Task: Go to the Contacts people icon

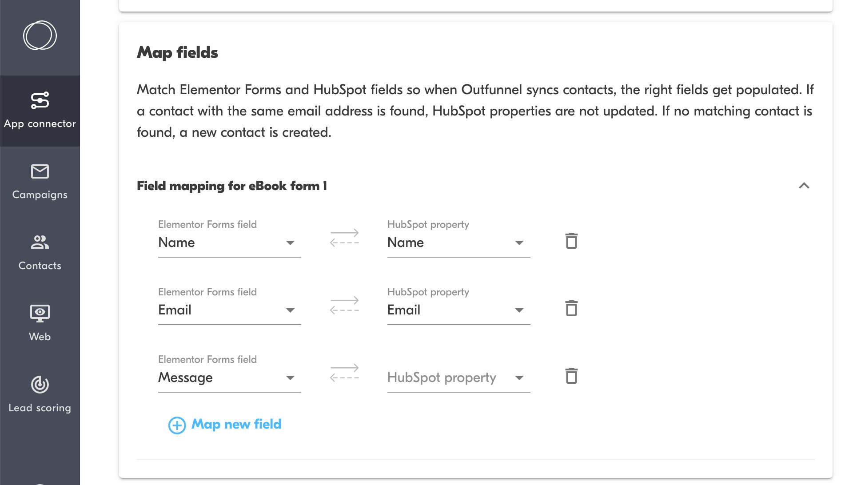Action: point(40,242)
